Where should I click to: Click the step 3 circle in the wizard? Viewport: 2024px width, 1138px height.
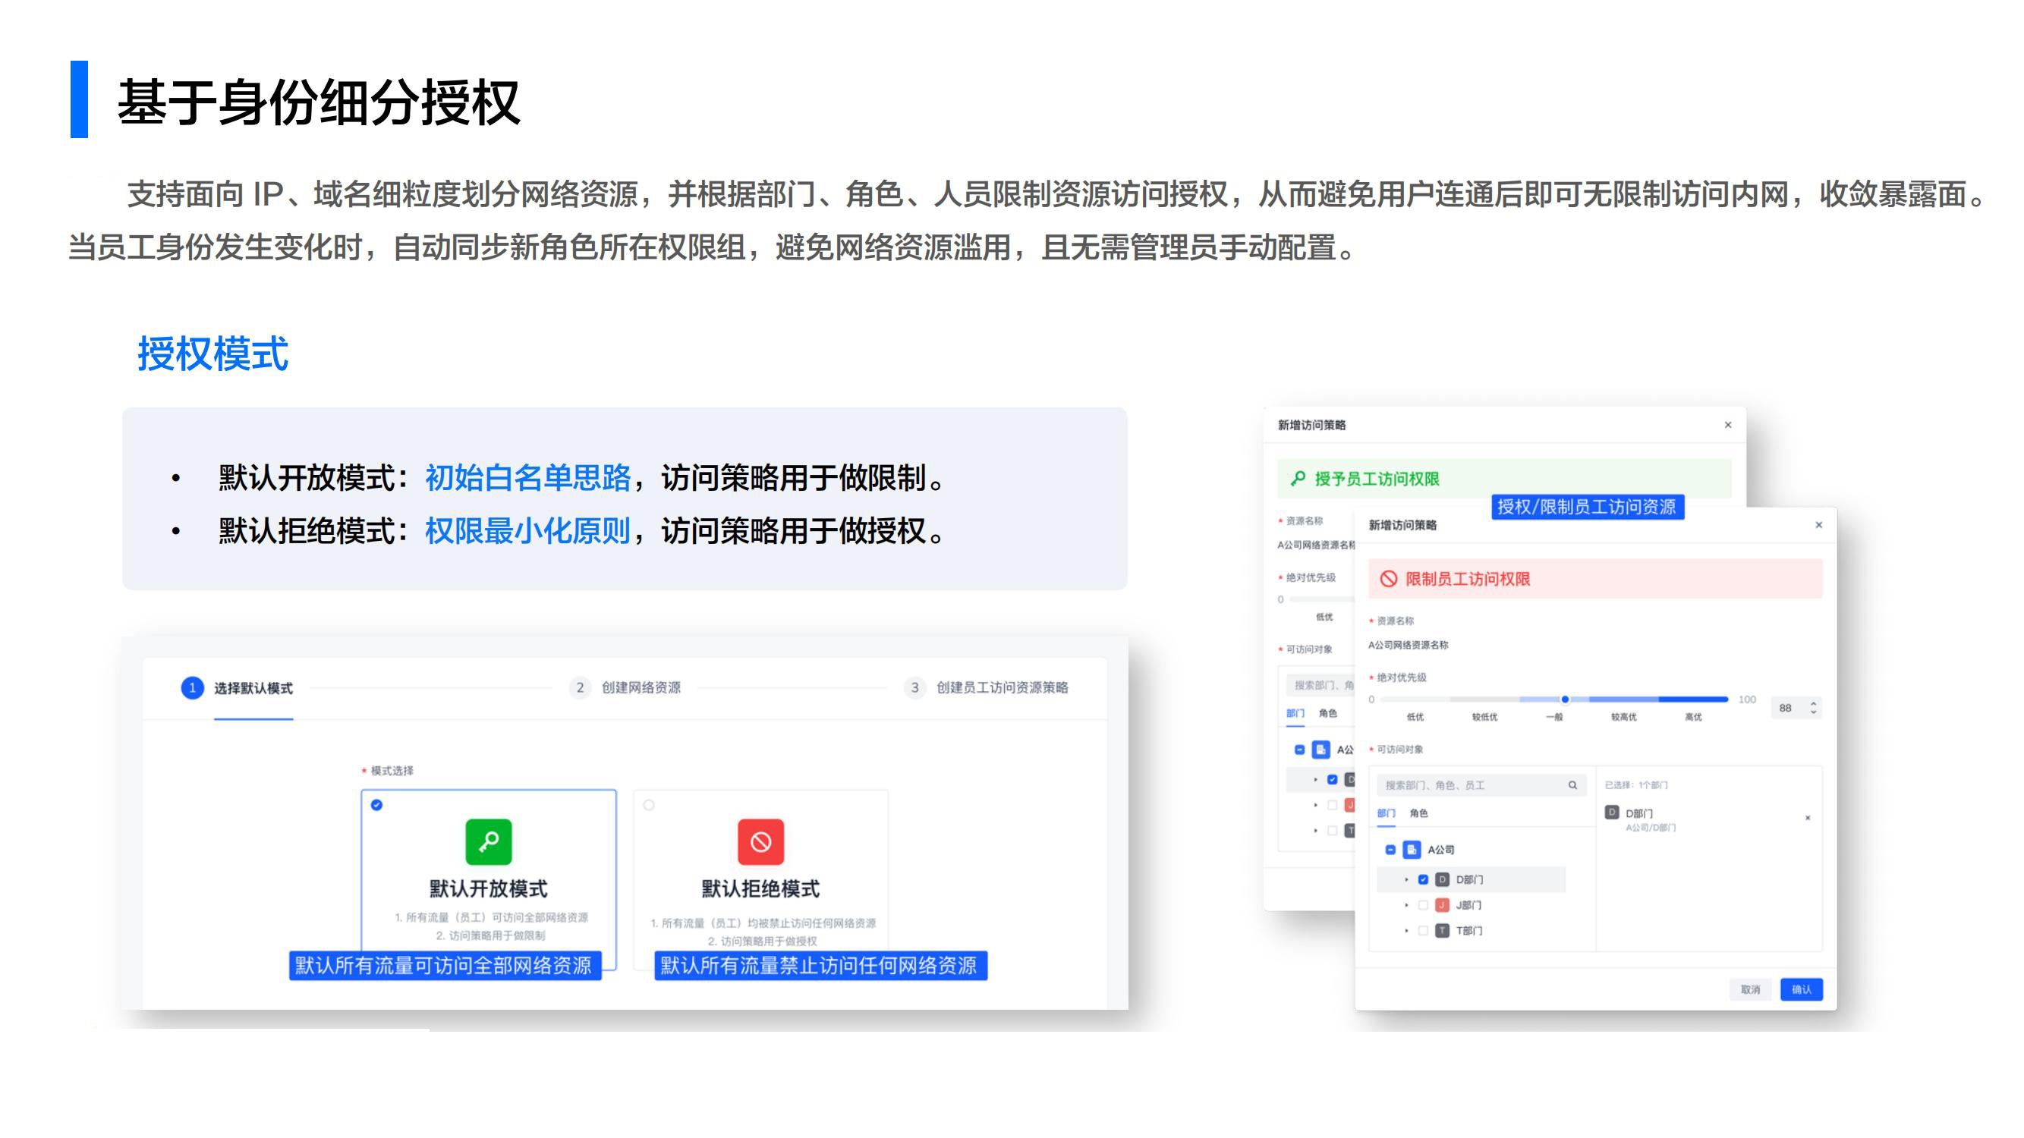coord(914,687)
